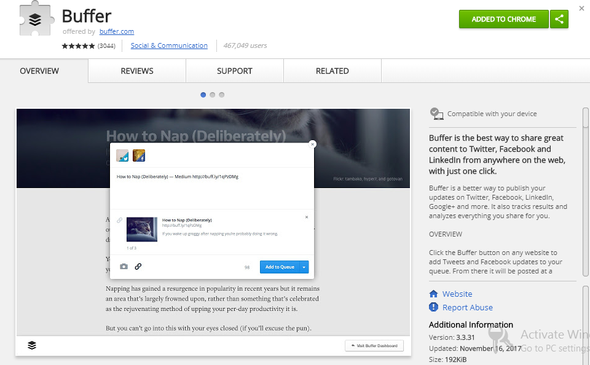Viewport: 590px width, 365px height.
Task: Click the link attachment icon in composer
Action: point(138,267)
